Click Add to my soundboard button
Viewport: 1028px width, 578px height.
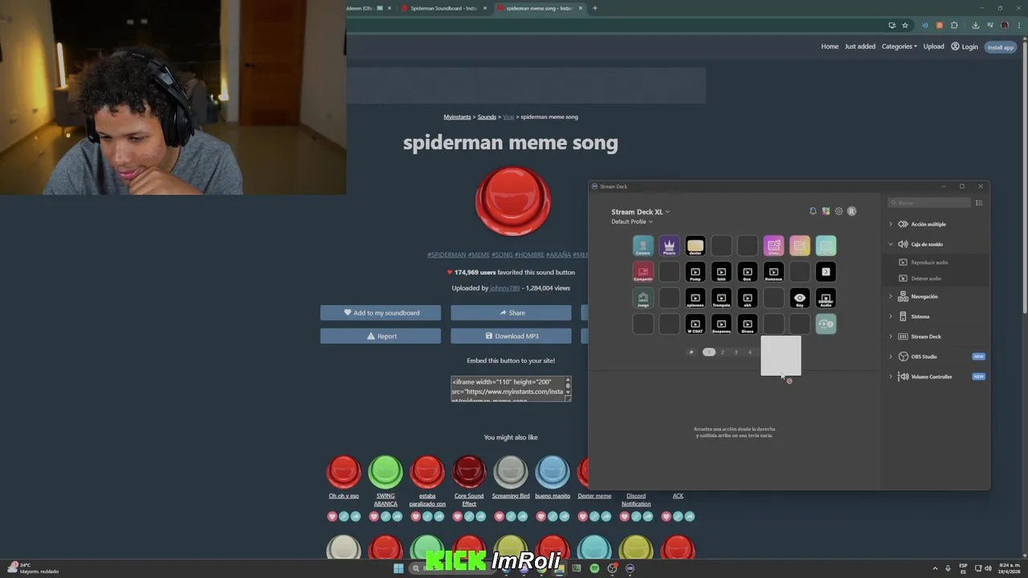coord(381,313)
